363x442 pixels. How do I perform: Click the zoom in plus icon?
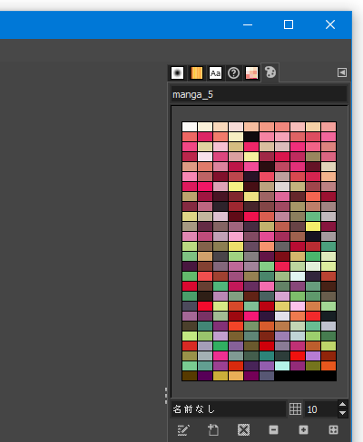coord(303,429)
